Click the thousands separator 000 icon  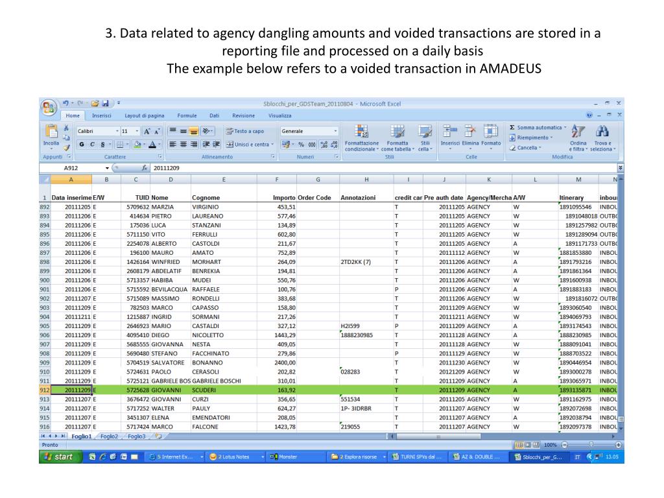pos(312,145)
